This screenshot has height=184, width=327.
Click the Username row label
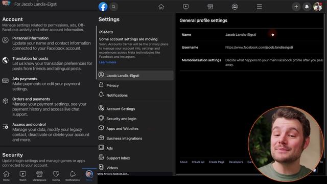[x=190, y=48]
